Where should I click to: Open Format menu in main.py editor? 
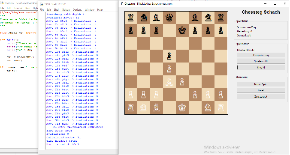(18, 8)
